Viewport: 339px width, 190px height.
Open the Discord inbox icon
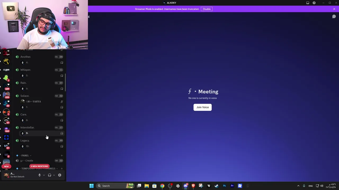point(308,3)
